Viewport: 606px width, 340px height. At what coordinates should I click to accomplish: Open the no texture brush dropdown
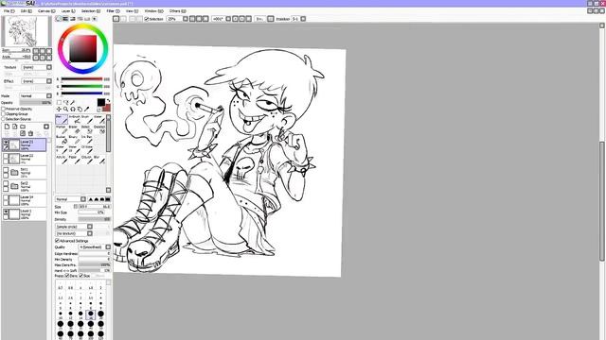[74, 233]
